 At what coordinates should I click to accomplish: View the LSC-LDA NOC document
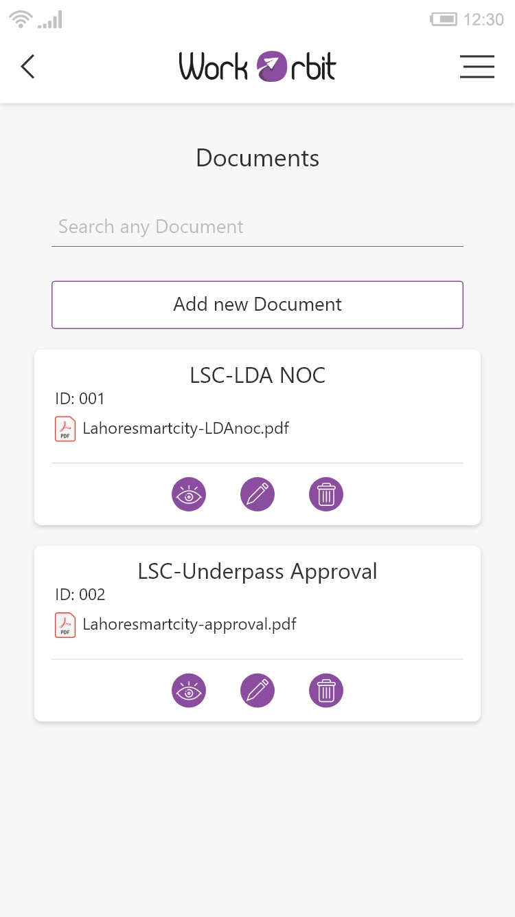(189, 494)
